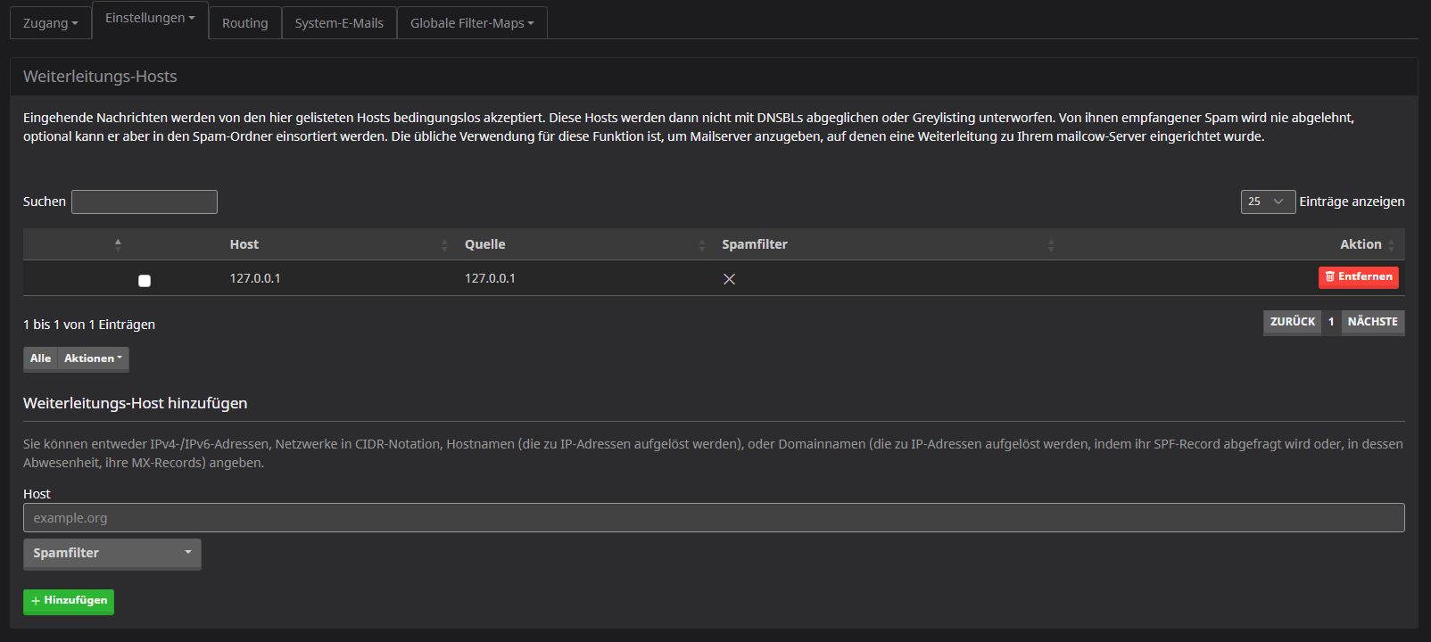Sort table by Quelle column arrows

click(x=701, y=245)
